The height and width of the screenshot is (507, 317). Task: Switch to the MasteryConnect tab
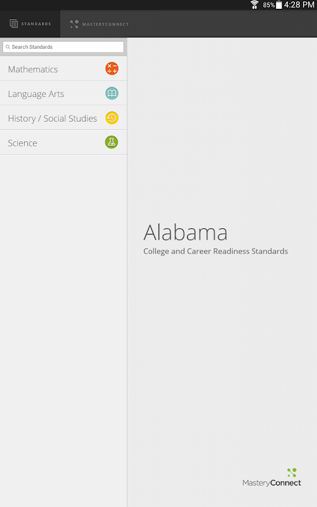(x=99, y=24)
